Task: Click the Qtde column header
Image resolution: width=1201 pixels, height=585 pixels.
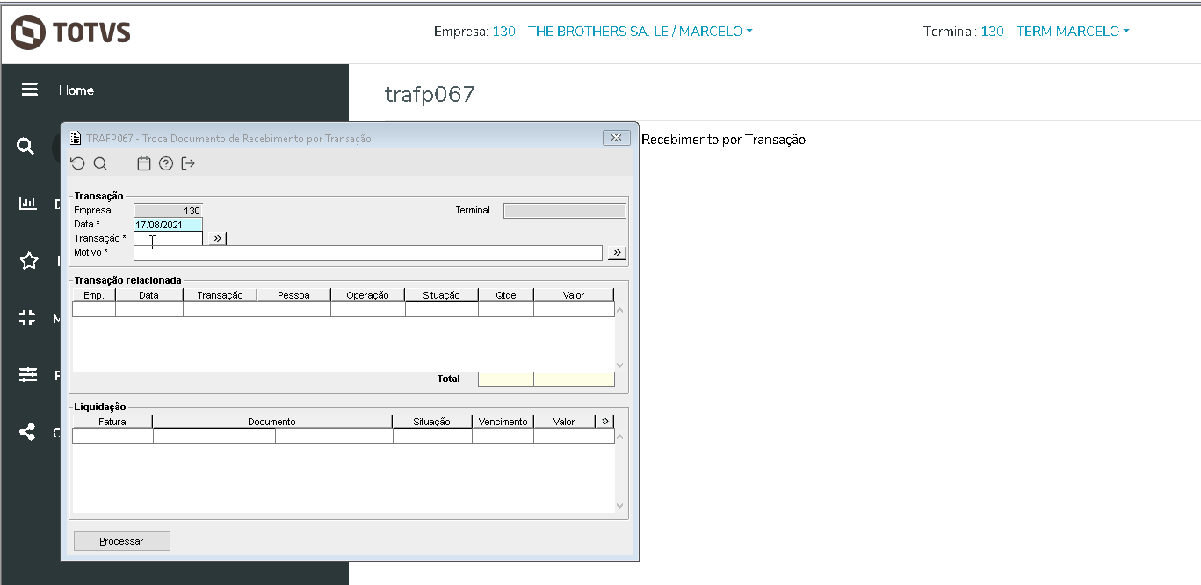Action: tap(506, 295)
